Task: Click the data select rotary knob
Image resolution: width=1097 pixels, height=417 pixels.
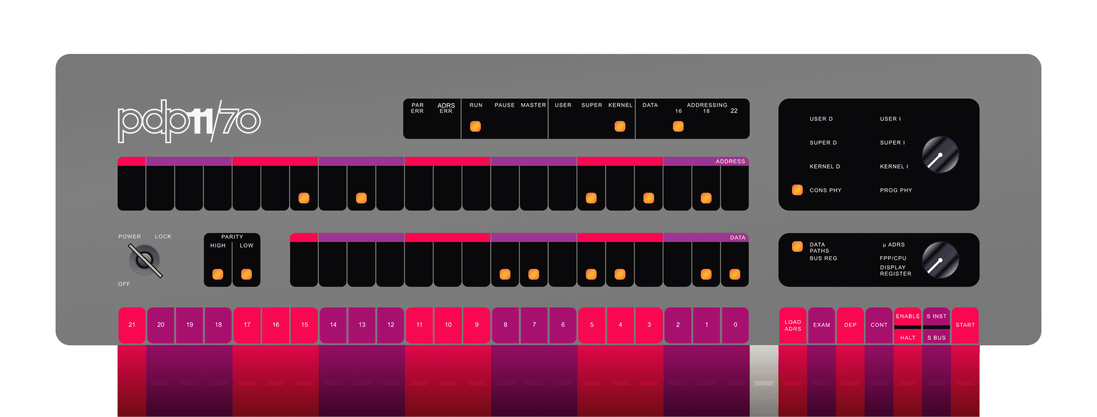Action: pos(940,260)
